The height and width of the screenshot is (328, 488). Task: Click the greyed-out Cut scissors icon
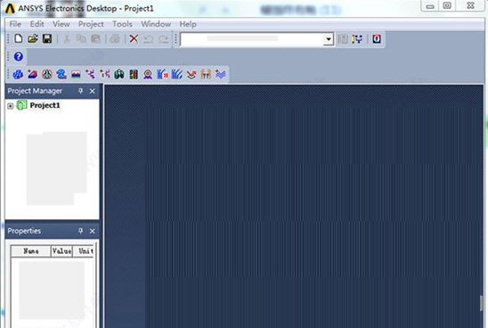pos(67,39)
